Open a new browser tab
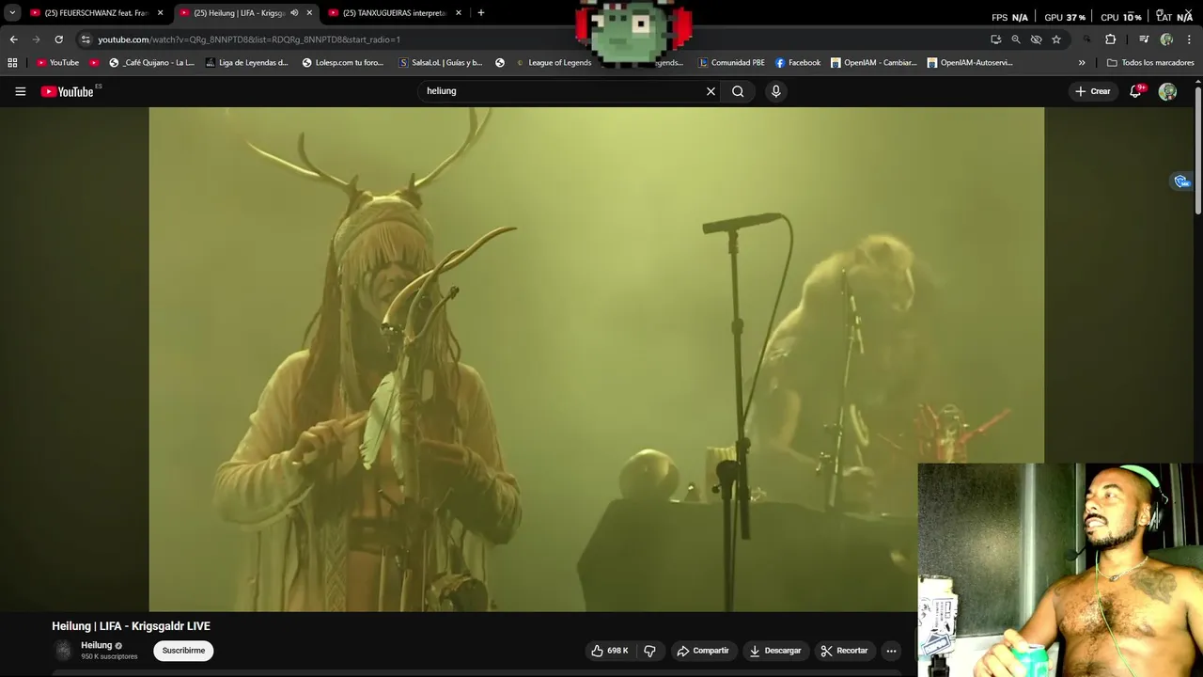The height and width of the screenshot is (677, 1203). (x=481, y=13)
